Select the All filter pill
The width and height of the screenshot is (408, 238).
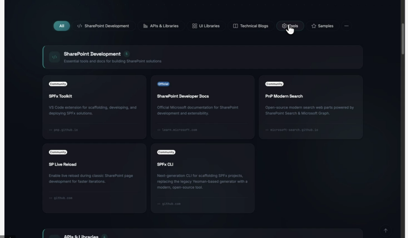tap(62, 26)
